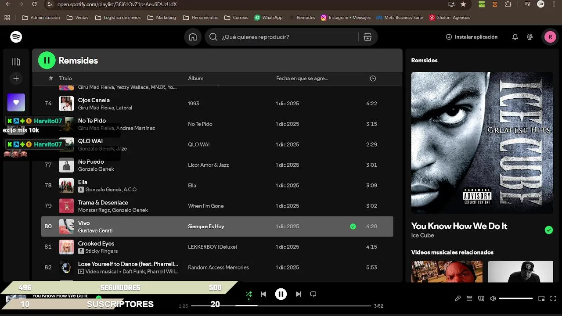
Task: Toggle saved checkmark on Vivo row
Action: click(353, 226)
